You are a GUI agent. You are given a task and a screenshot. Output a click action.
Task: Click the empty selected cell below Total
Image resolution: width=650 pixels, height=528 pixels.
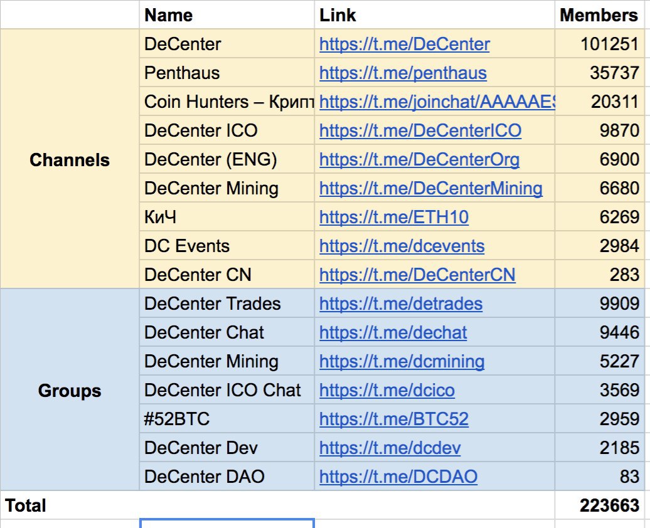[x=226, y=524]
